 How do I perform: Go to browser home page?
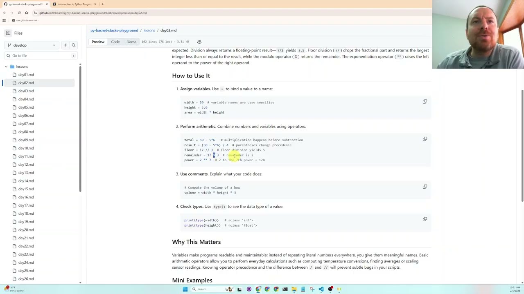pos(27,13)
